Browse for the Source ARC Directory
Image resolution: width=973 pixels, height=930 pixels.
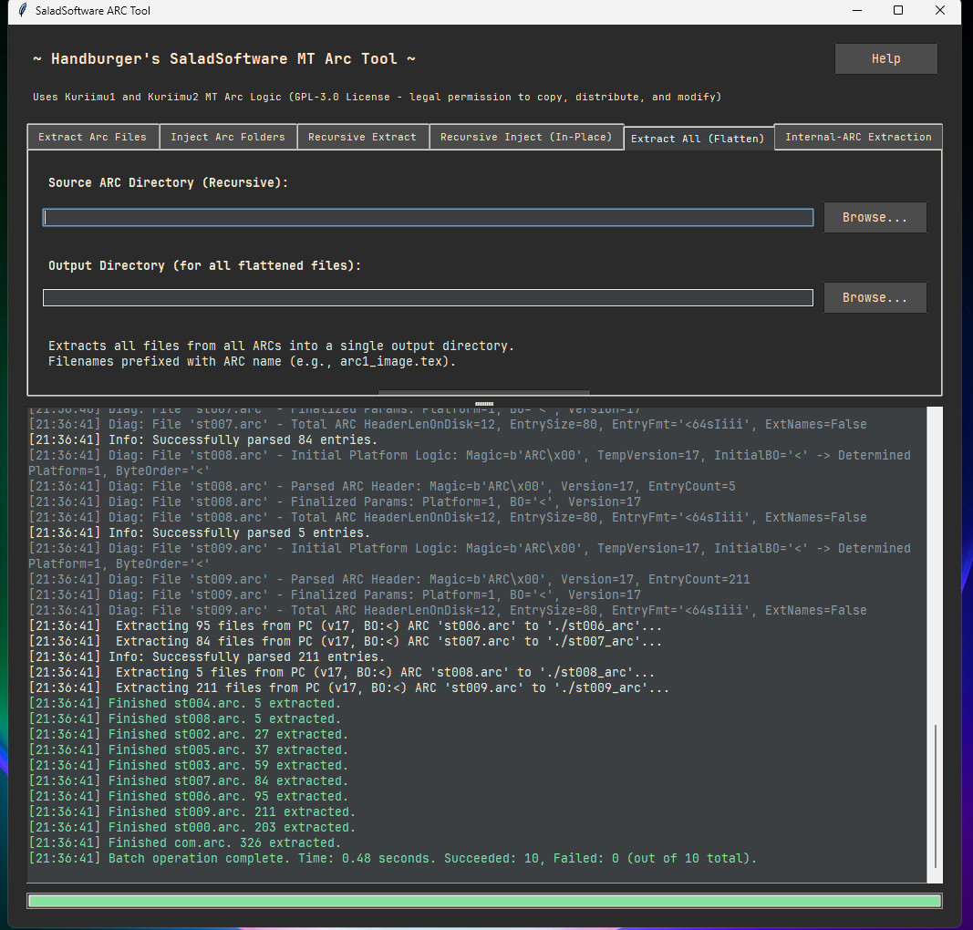tap(875, 217)
